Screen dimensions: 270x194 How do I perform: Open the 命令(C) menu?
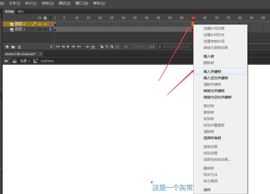point(31,3)
